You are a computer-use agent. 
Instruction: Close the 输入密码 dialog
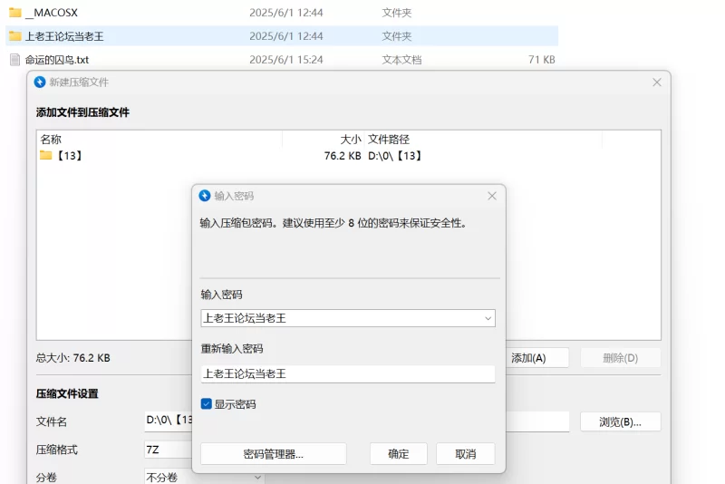492,196
